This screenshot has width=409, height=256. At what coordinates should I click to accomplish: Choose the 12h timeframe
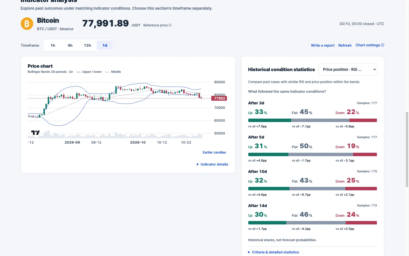tap(87, 45)
